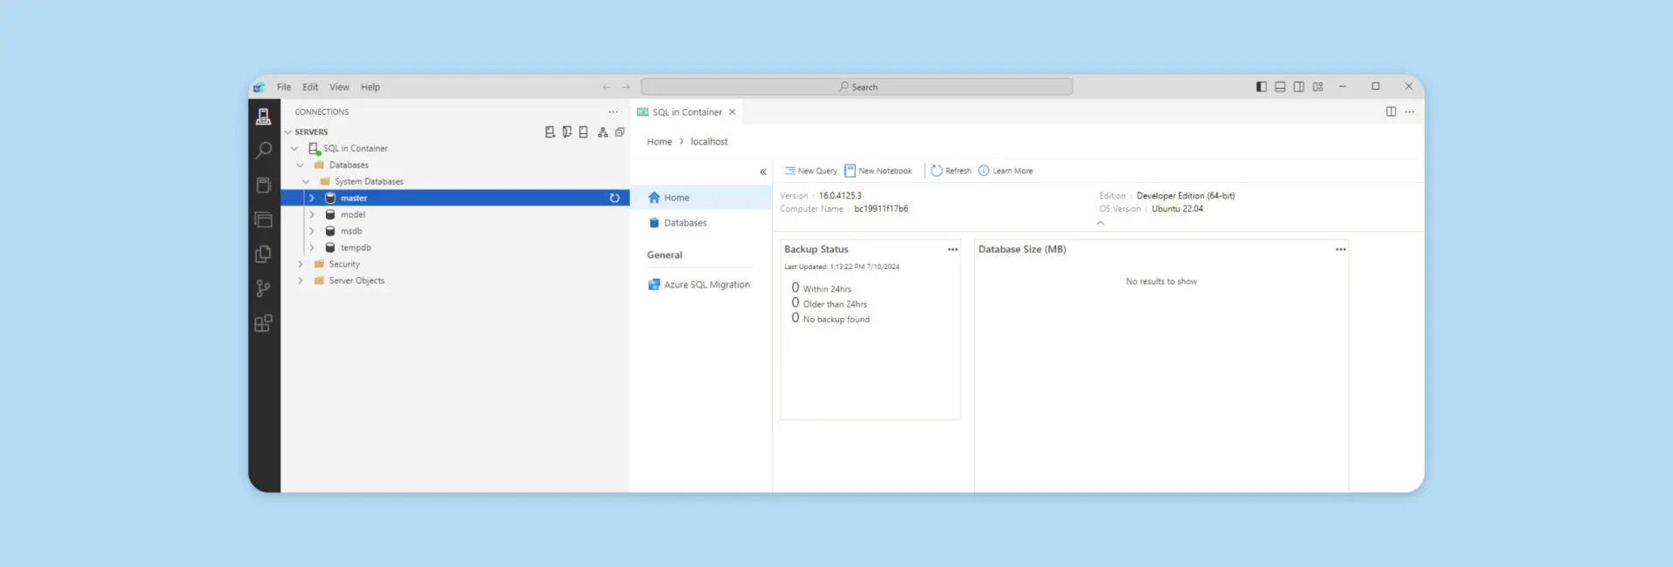The width and height of the screenshot is (1673, 567).
Task: Toggle the Secondary Side Bar layout button
Action: (1299, 87)
